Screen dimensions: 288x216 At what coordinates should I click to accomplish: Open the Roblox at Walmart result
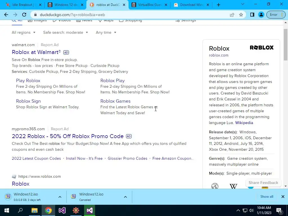[36, 52]
